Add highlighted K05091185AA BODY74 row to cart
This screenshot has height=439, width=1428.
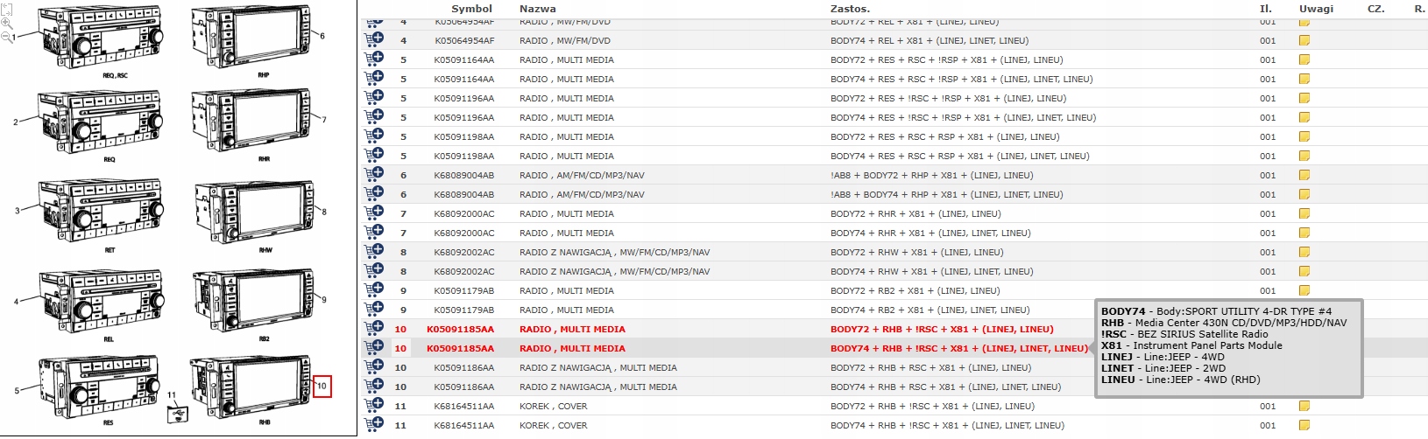(x=374, y=348)
